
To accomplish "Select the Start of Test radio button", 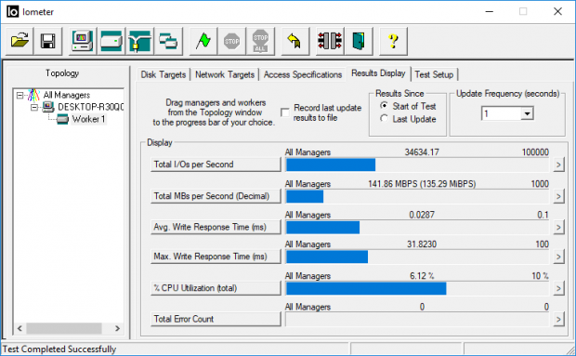I will click(384, 106).
